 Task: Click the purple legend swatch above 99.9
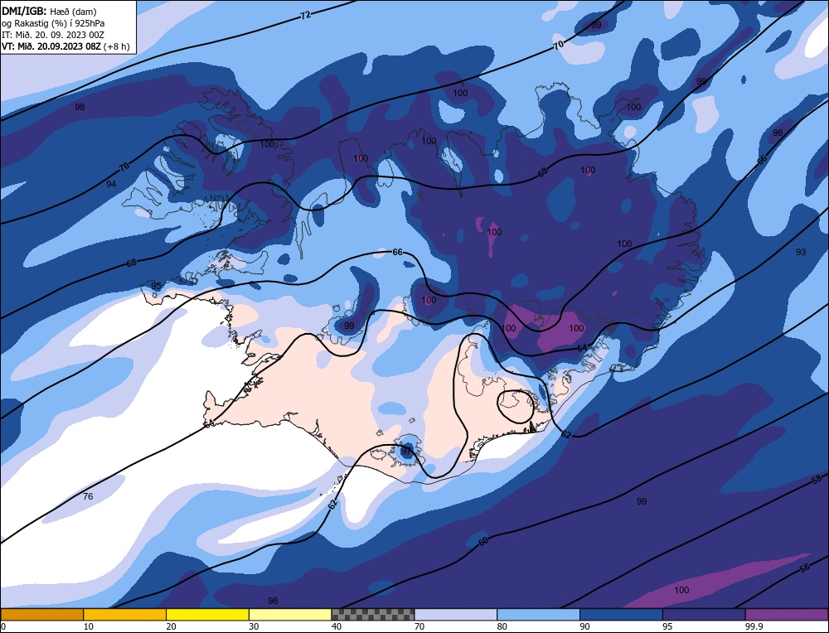[x=787, y=615]
